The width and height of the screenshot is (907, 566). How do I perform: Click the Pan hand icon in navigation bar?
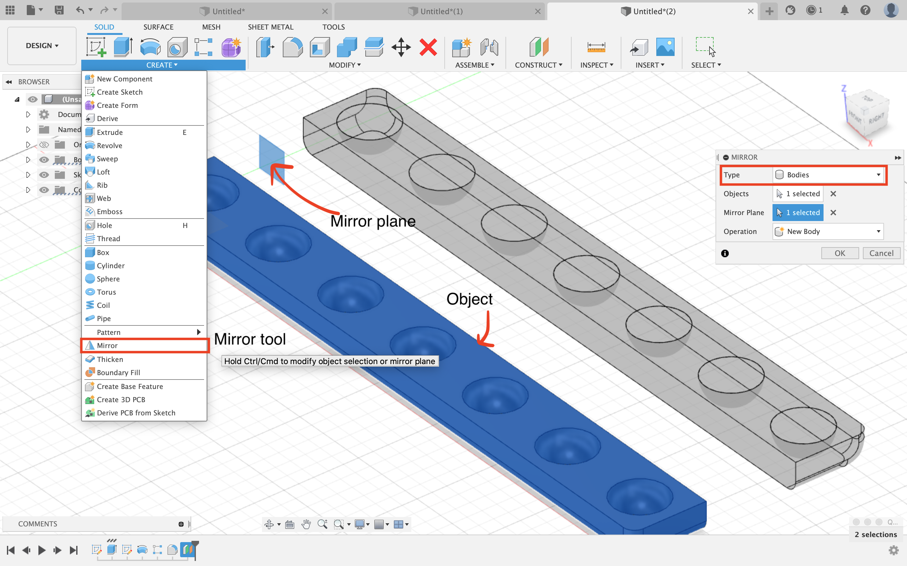306,524
